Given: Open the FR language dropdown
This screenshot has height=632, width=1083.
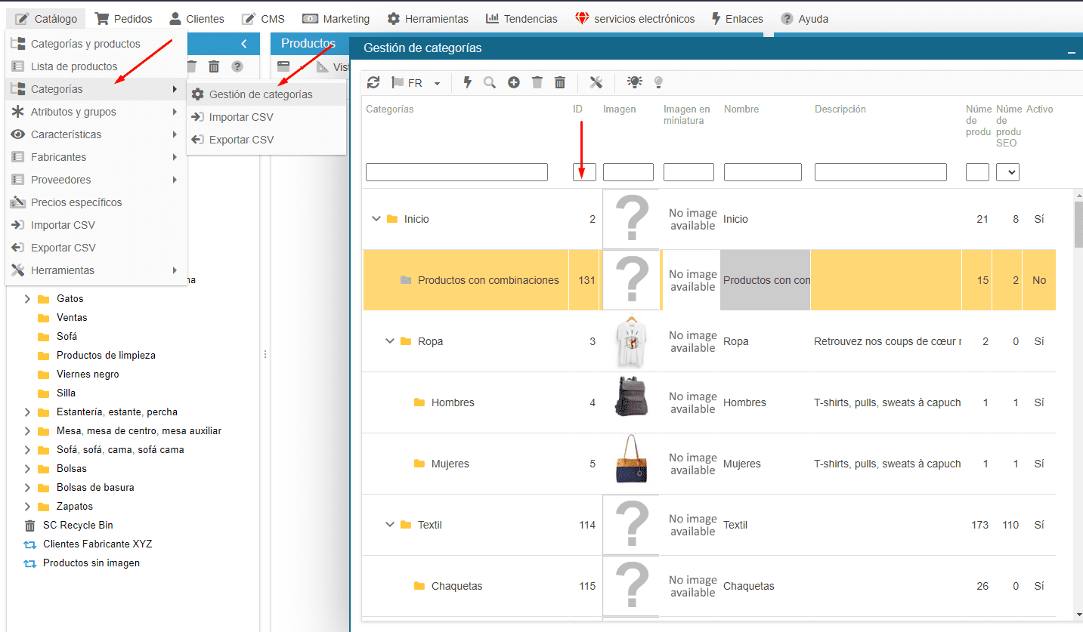Looking at the screenshot, I should tap(437, 84).
